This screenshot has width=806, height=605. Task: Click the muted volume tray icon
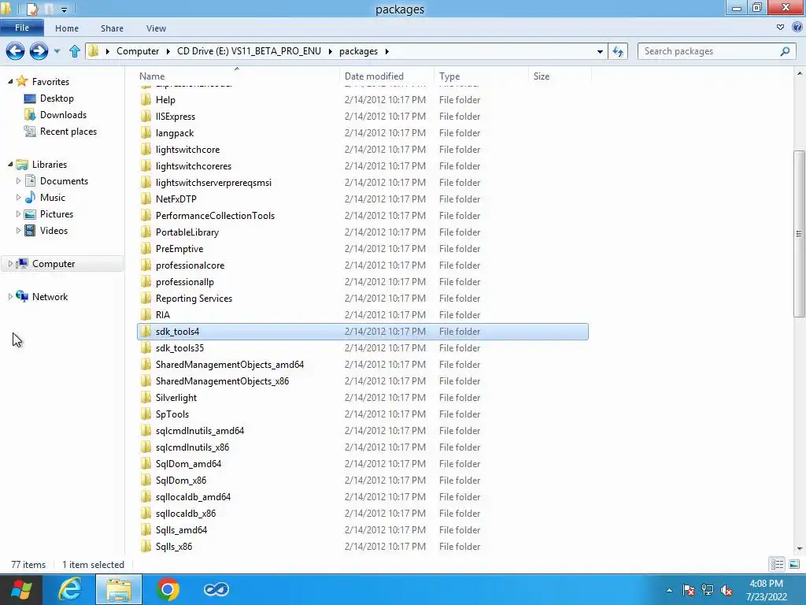[x=727, y=590]
